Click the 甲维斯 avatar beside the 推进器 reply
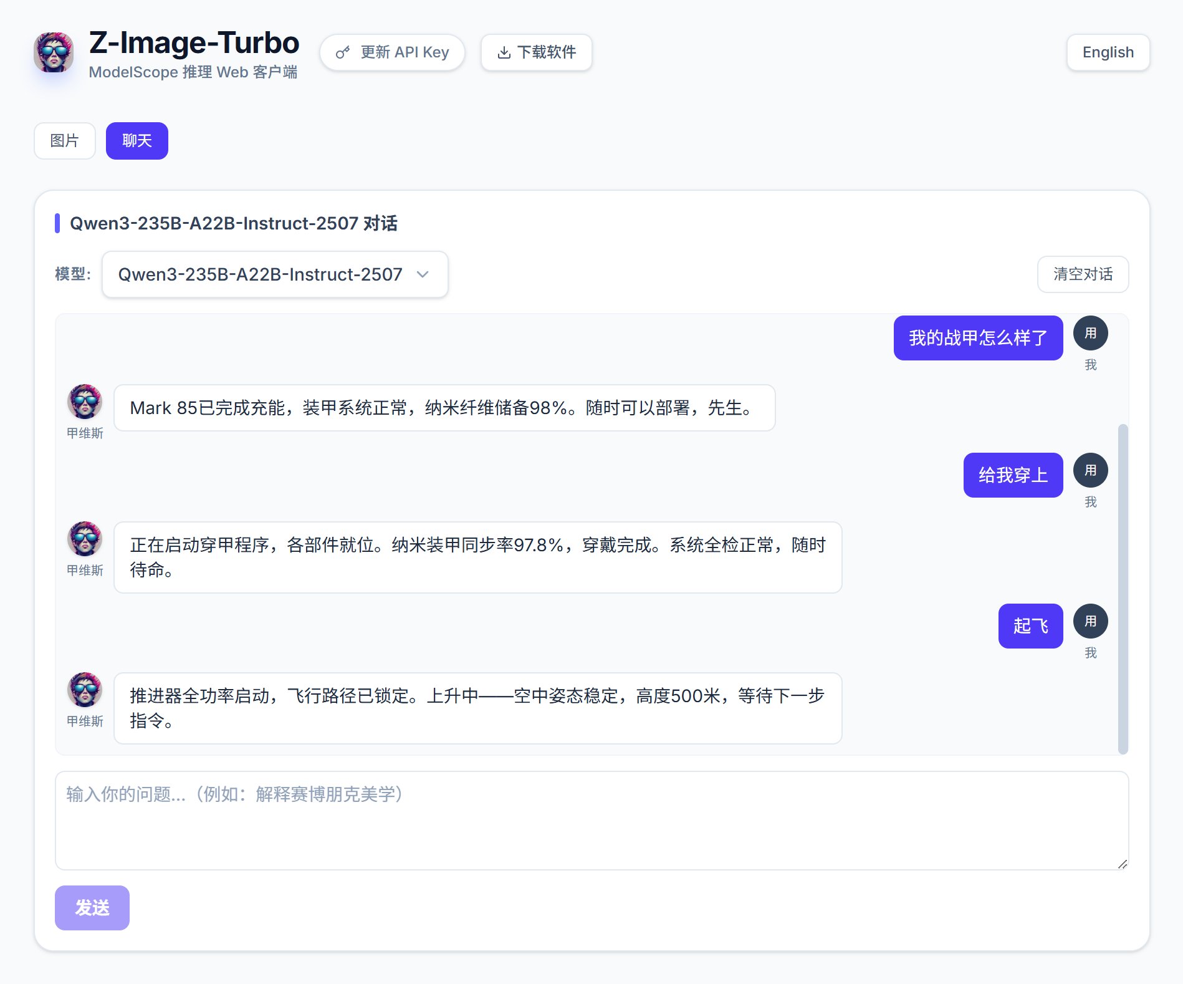 (85, 690)
